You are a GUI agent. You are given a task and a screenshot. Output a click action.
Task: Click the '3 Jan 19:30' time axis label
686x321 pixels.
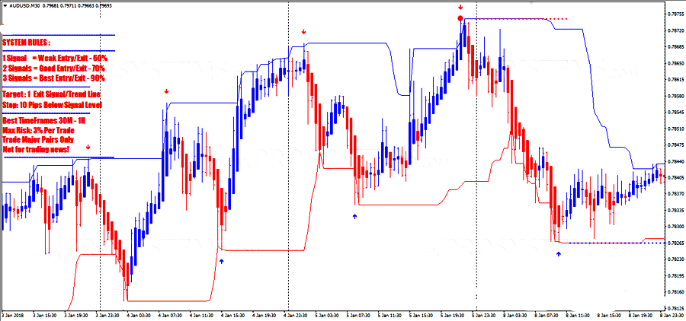76,315
